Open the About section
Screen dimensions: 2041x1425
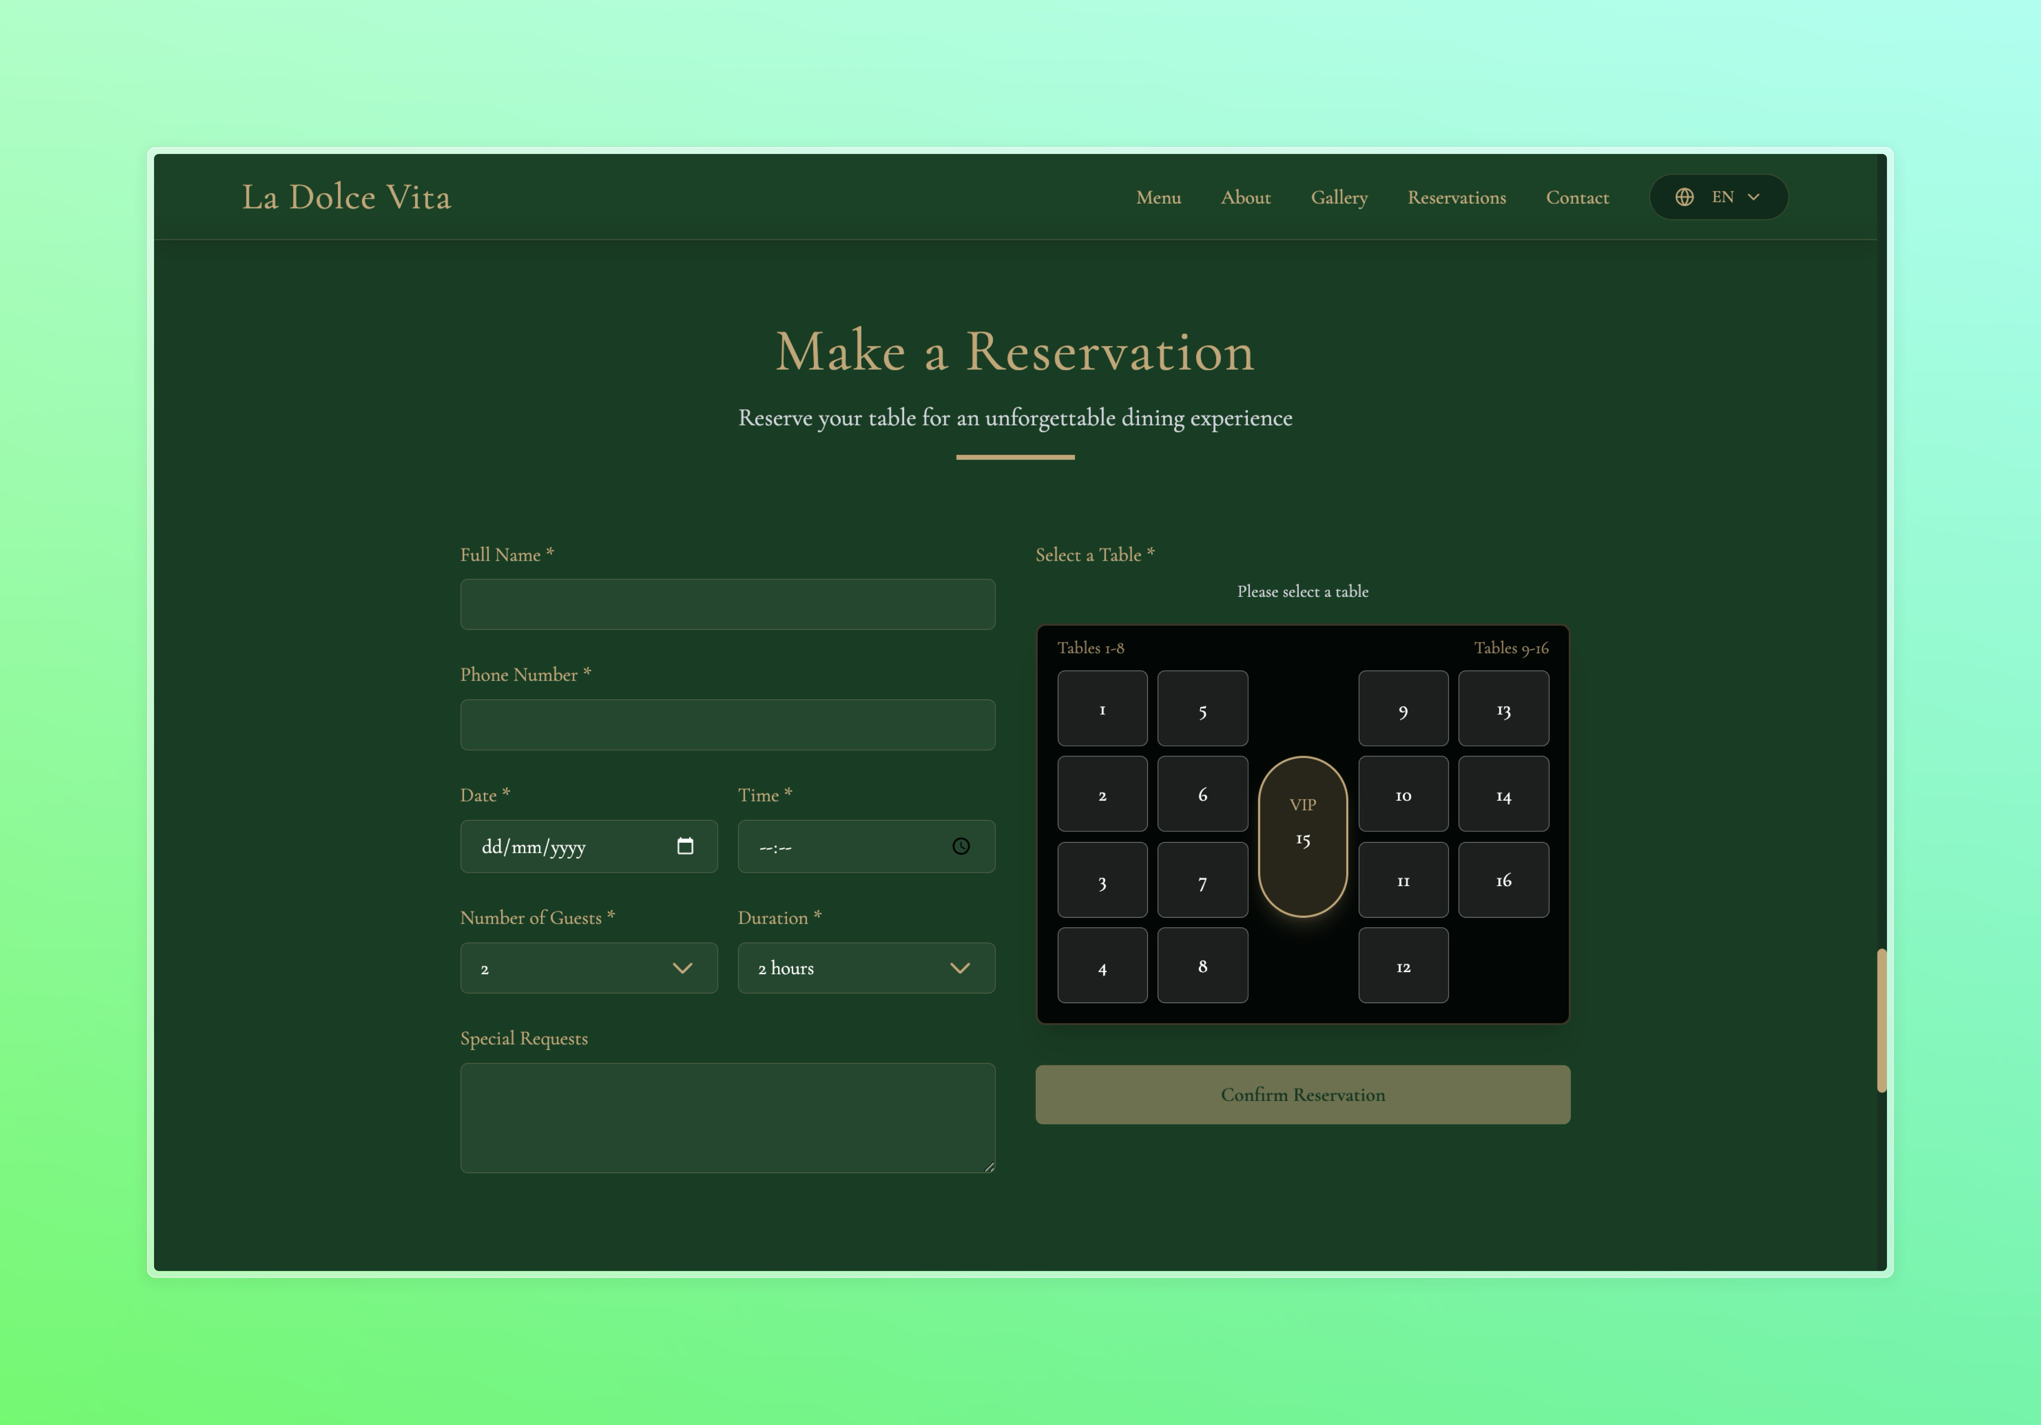pos(1246,197)
